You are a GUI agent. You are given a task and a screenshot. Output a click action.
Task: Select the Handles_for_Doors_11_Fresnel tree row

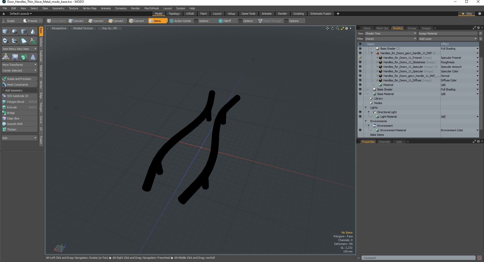402,58
